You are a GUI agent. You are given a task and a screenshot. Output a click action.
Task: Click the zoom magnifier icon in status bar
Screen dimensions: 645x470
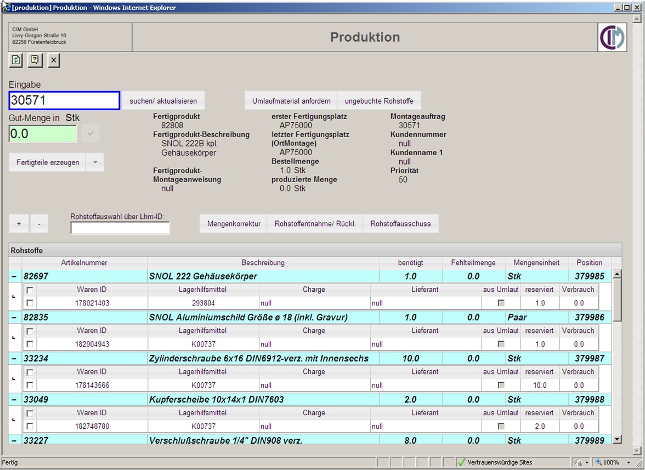pos(599,462)
